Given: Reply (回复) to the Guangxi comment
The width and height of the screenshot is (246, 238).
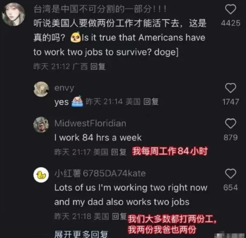Looking at the screenshot, I should [98, 67].
